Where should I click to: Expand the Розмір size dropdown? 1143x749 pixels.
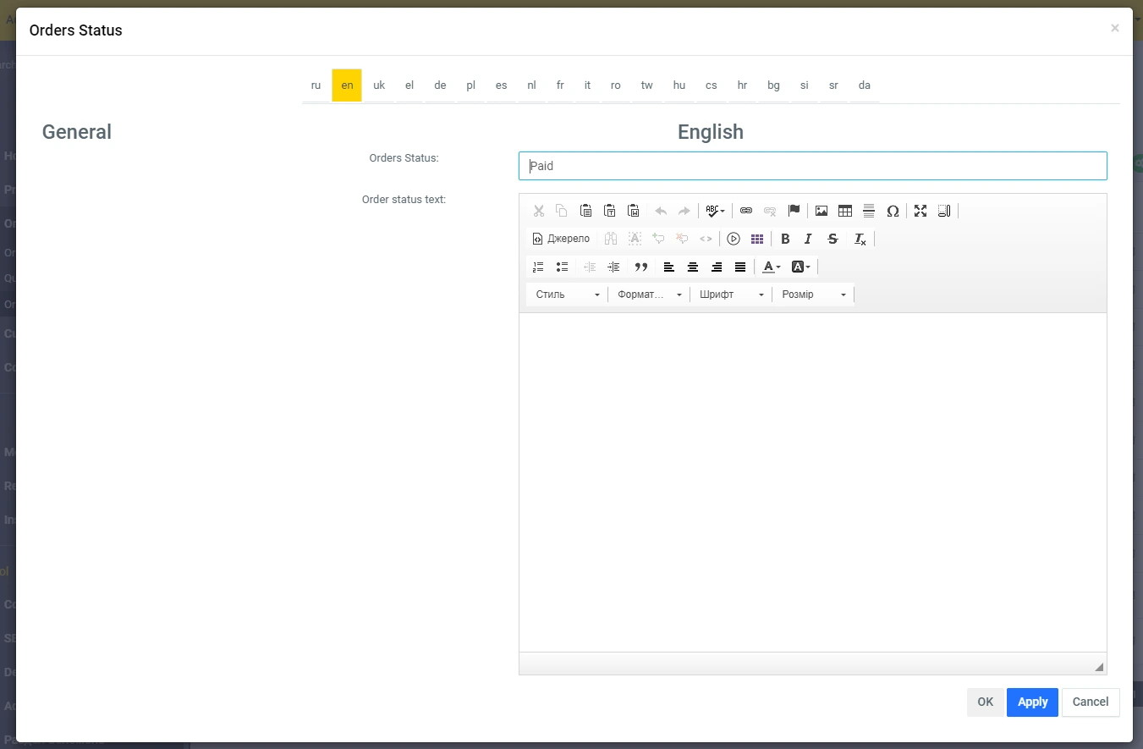[x=813, y=295]
